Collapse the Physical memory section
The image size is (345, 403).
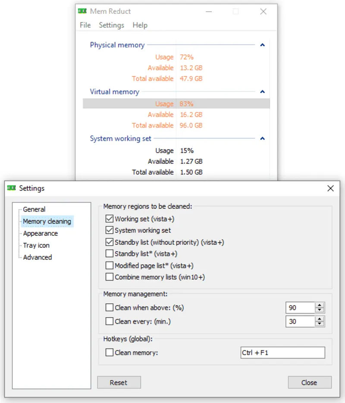(x=262, y=45)
